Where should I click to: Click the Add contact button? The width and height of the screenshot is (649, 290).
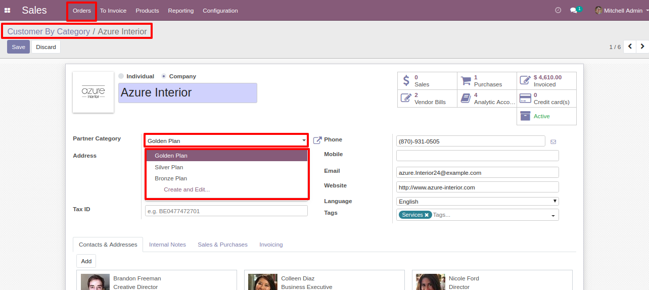click(86, 261)
